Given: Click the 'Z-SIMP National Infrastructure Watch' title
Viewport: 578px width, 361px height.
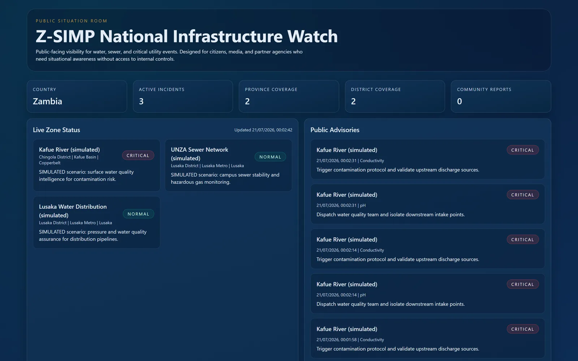Looking at the screenshot, I should coord(187,36).
